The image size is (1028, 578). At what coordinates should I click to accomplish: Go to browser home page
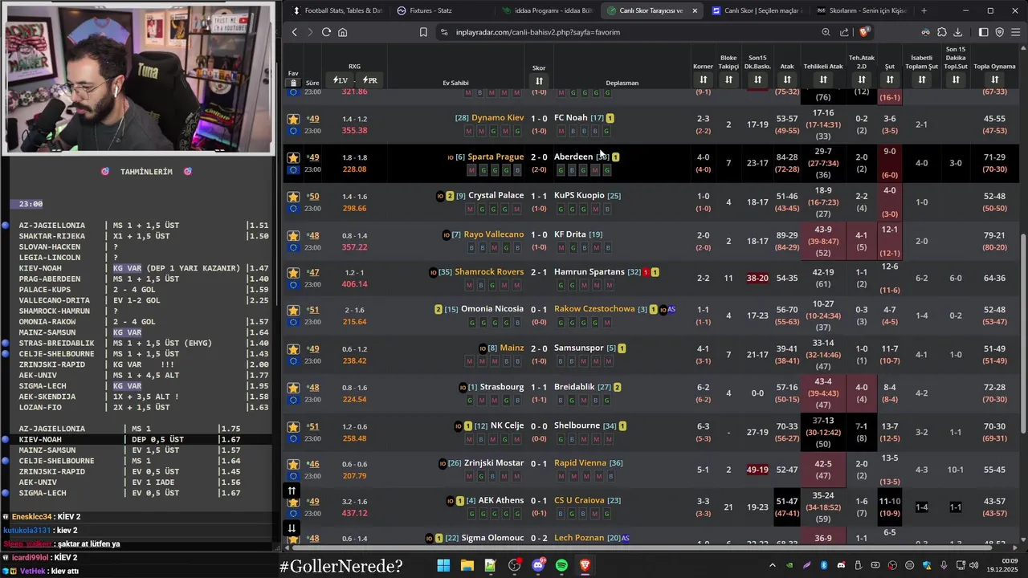coord(342,32)
